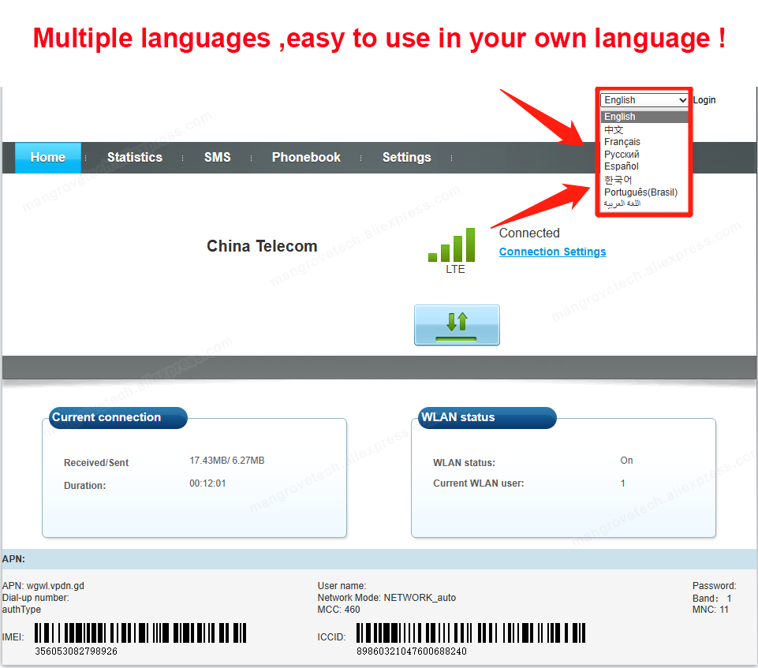This screenshot has width=758, height=668.
Task: Click the Current WLAN user: label
Action: point(479,483)
